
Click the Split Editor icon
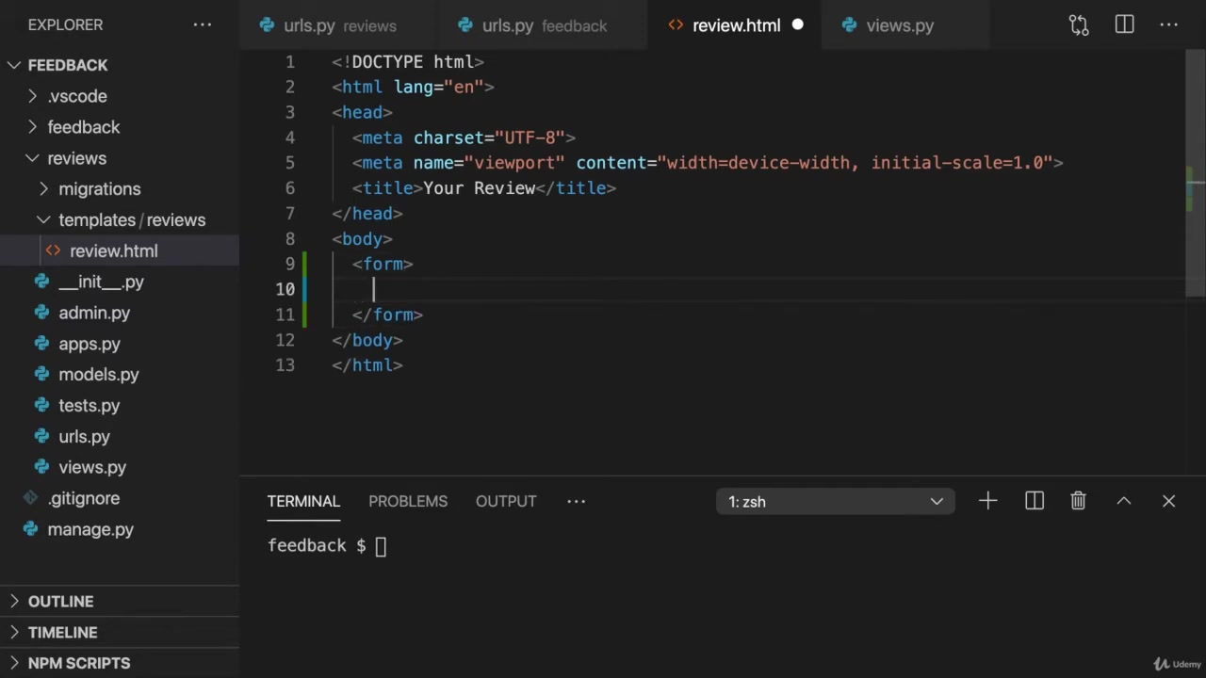(x=1124, y=25)
